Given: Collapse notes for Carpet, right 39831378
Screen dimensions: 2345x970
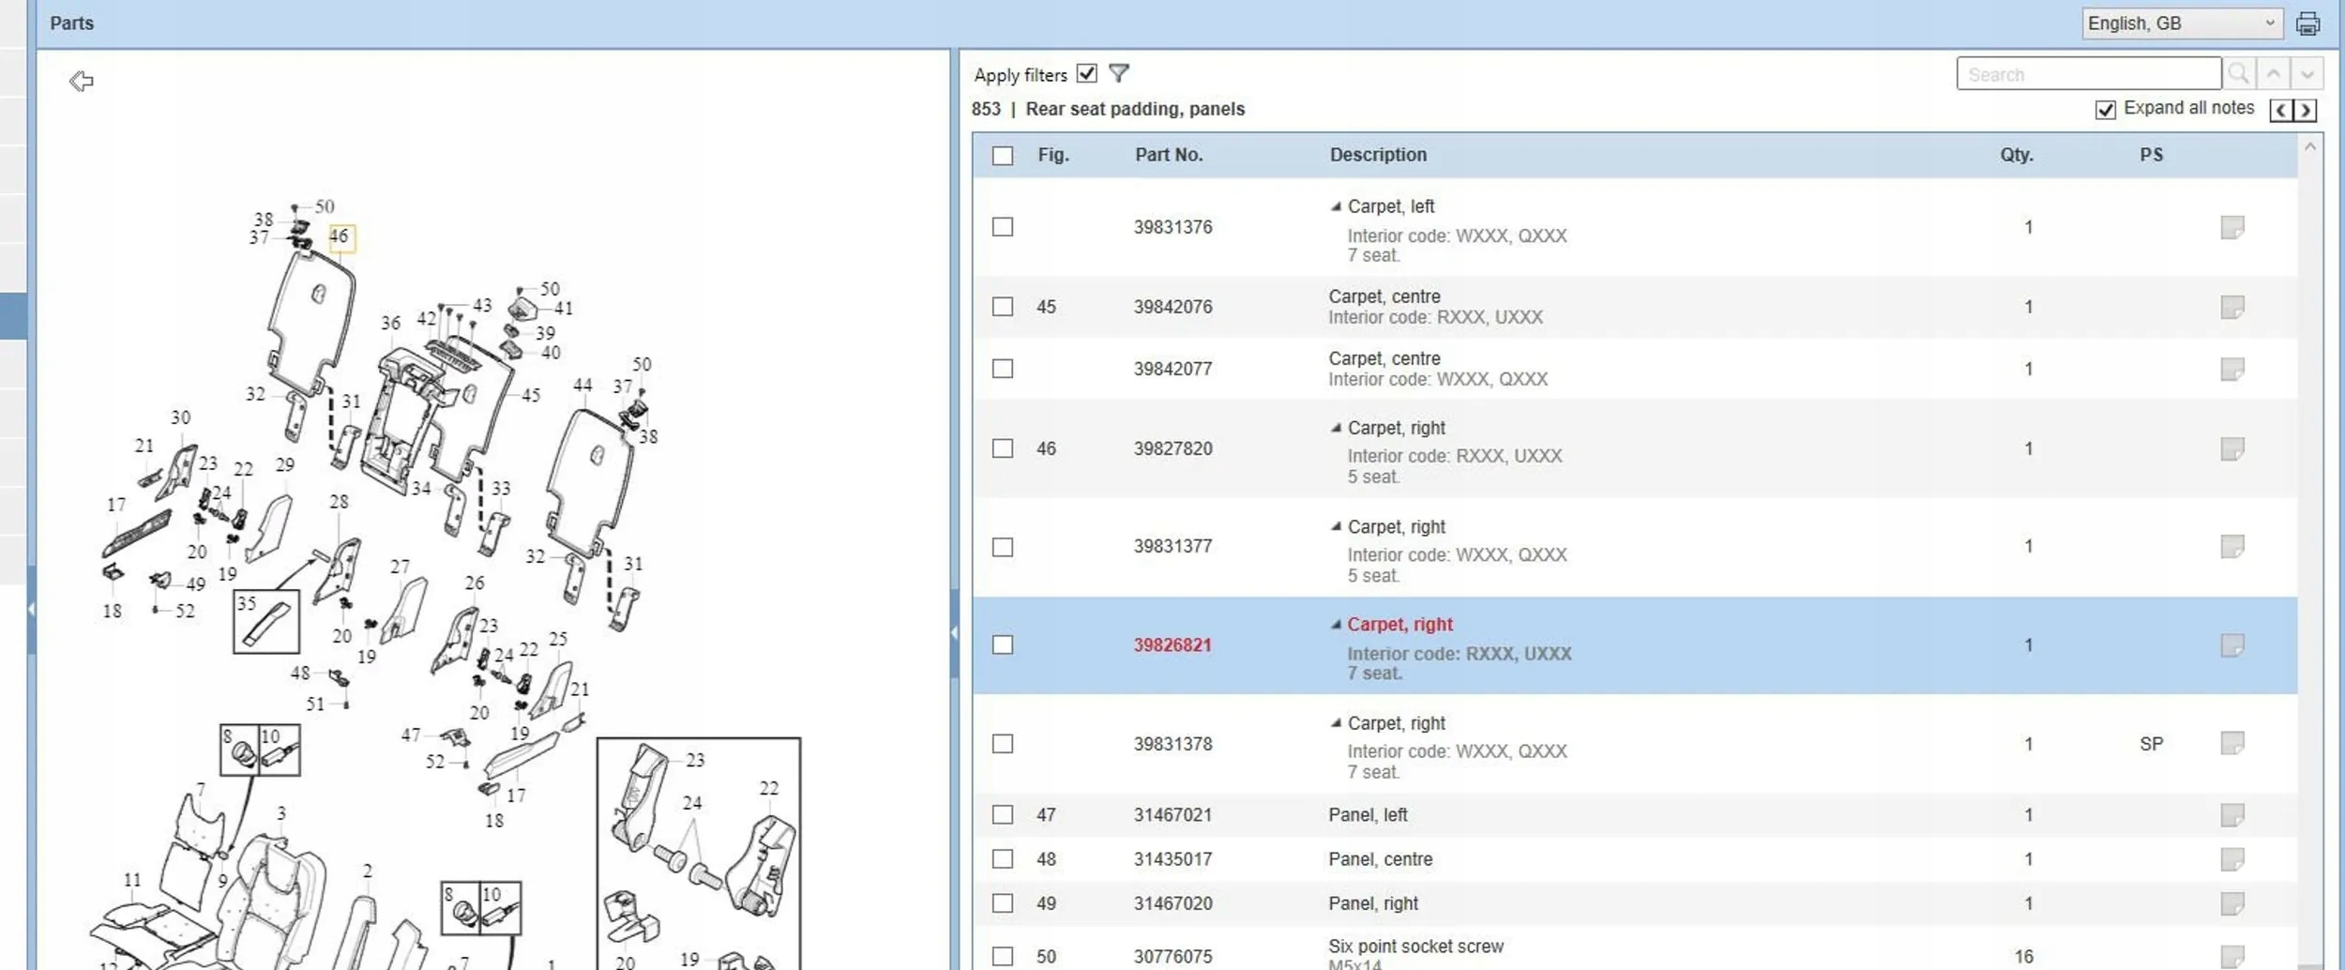Looking at the screenshot, I should (1336, 723).
